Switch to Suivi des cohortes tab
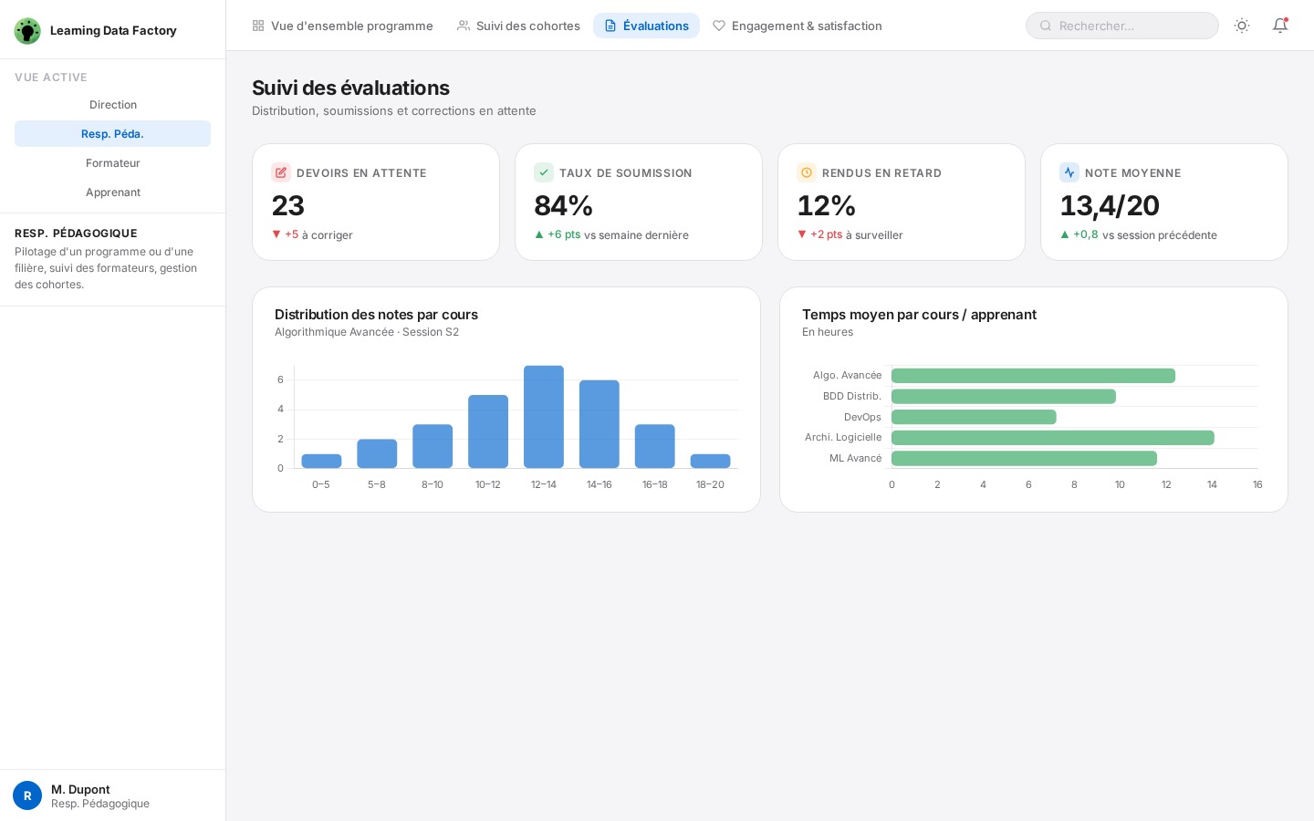 [518, 26]
